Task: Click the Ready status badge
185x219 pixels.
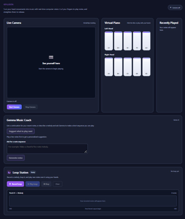Action: pyautogui.click(x=33, y=172)
